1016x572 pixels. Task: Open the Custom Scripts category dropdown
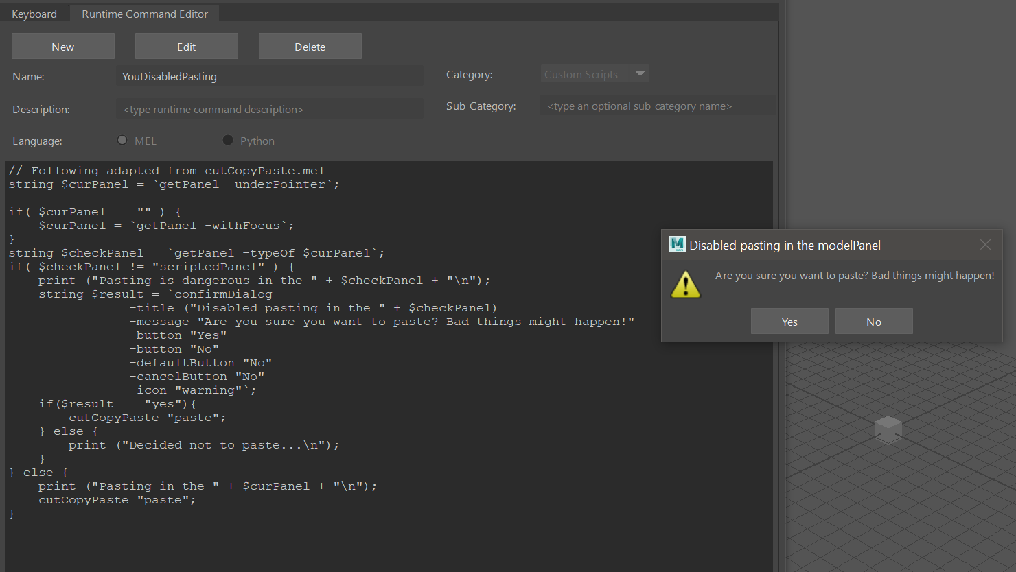pyautogui.click(x=594, y=74)
